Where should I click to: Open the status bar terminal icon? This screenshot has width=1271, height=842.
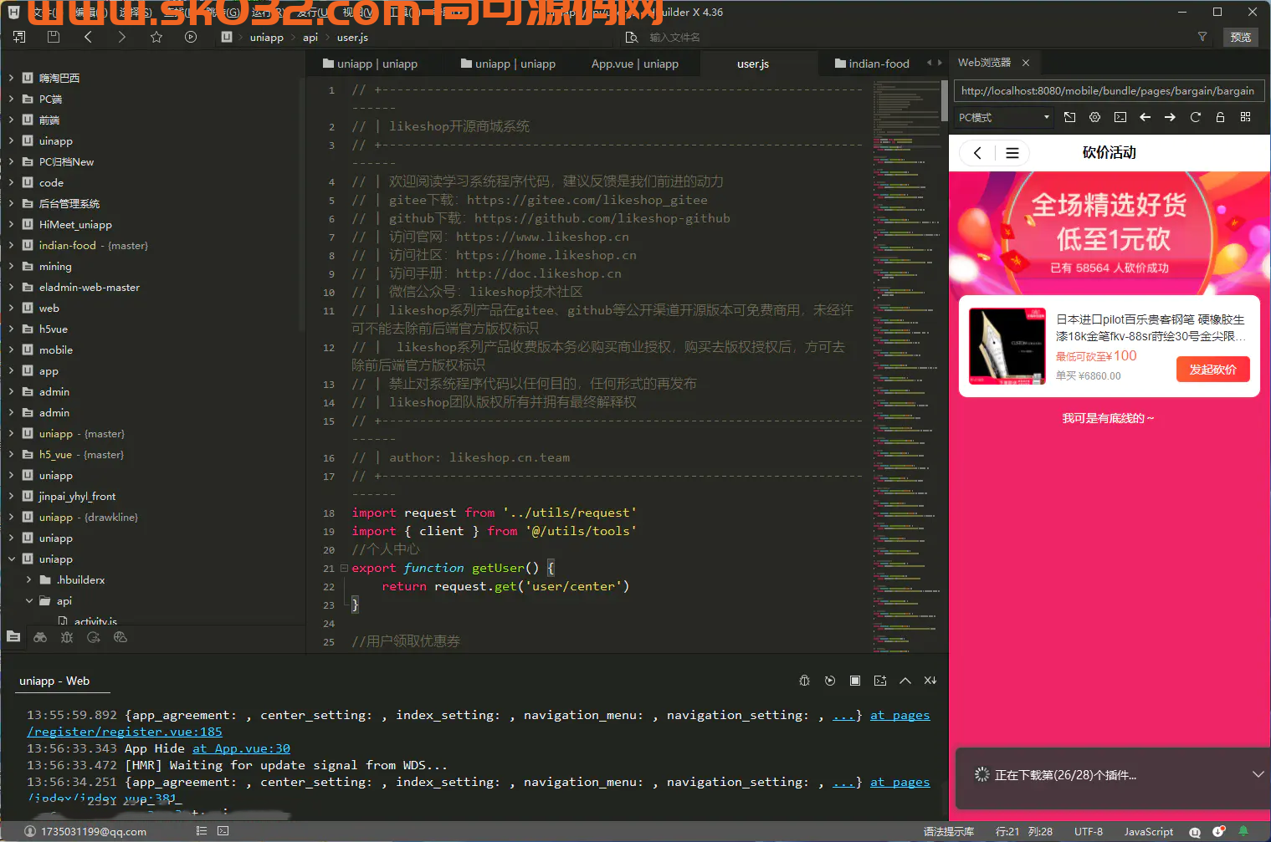[223, 831]
